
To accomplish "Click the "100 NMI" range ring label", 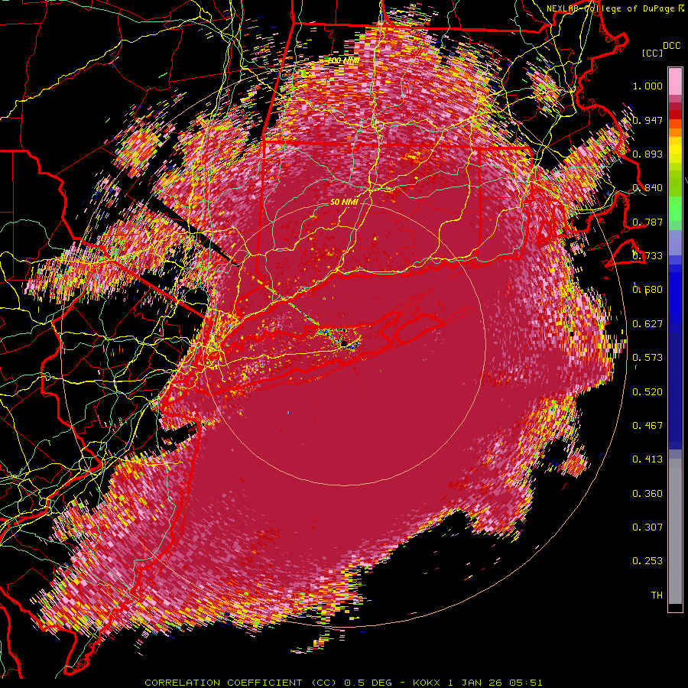I will (x=344, y=60).
